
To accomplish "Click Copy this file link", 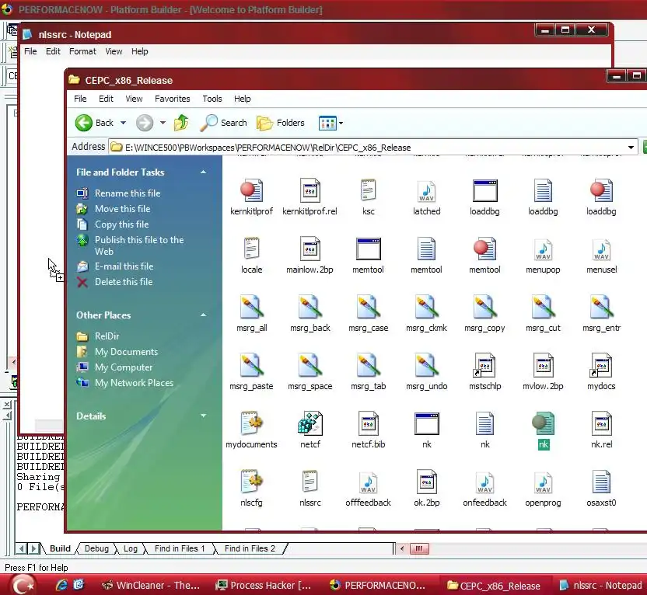I will (x=122, y=224).
